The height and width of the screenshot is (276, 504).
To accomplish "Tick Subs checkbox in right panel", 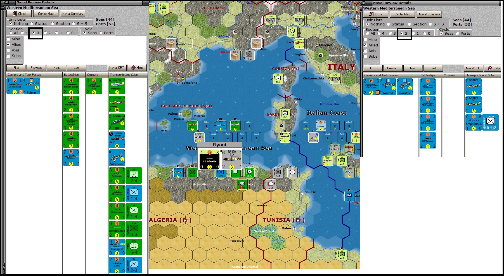I will [x=365, y=56].
